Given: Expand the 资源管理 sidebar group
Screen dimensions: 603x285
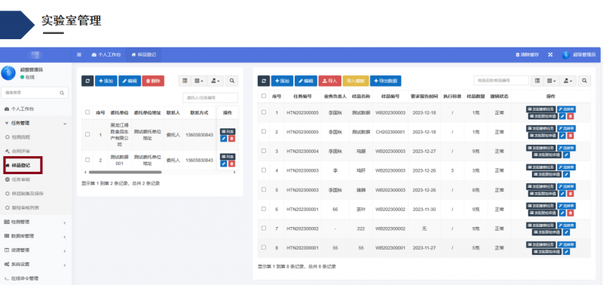Looking at the screenshot, I should (35, 250).
